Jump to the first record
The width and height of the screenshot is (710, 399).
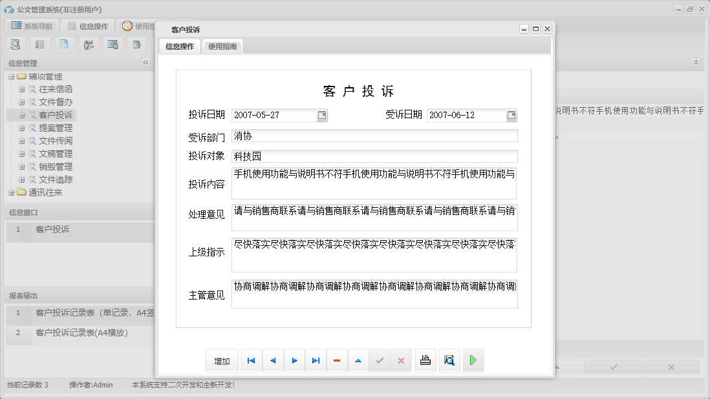point(251,360)
